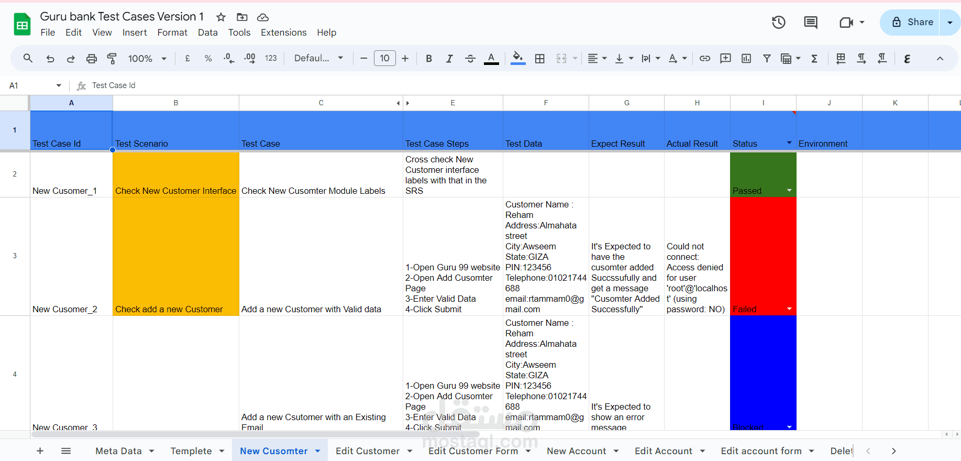View cloud document status
Image resolution: width=961 pixels, height=461 pixels.
click(263, 17)
